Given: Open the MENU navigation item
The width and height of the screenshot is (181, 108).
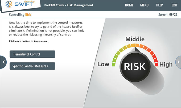Looking at the screenshot, I should pyautogui.click(x=144, y=5).
